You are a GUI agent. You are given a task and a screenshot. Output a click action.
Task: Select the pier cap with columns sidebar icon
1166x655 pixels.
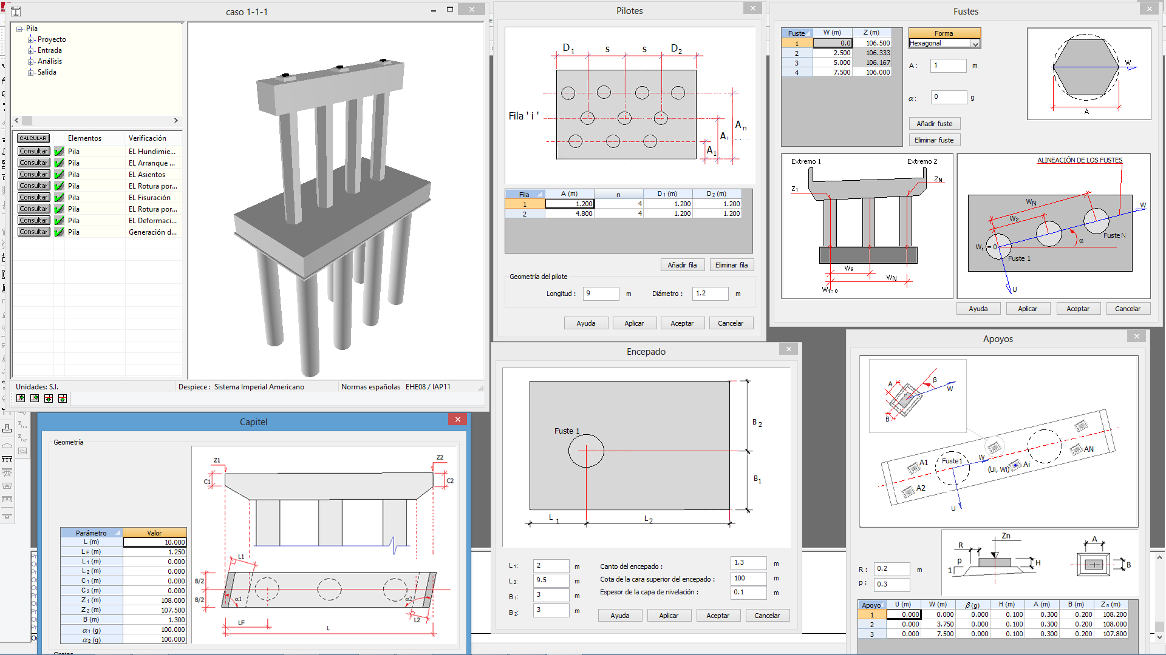(x=7, y=459)
